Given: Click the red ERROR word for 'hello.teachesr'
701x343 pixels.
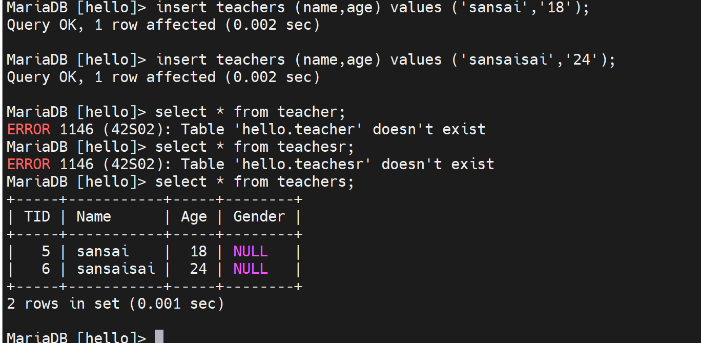Looking at the screenshot, I should click(x=29, y=164).
